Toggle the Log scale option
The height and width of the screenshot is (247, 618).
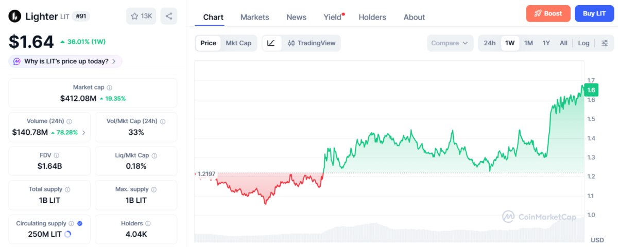(x=583, y=43)
